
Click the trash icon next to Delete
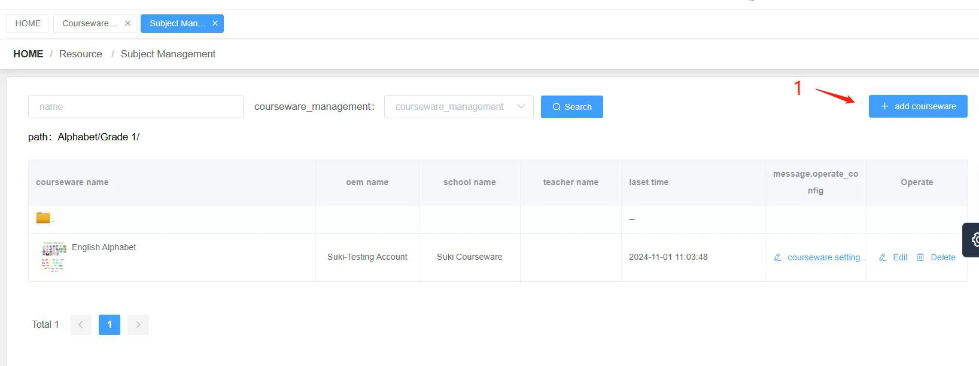click(920, 257)
